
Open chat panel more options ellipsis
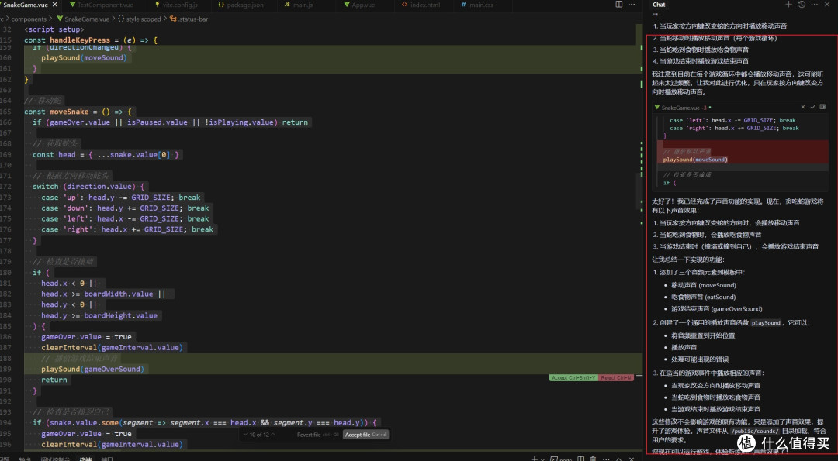(x=814, y=5)
